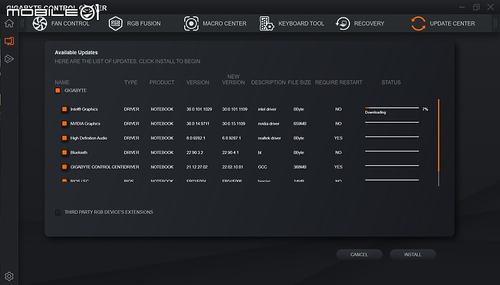Navigate the top menu right with the arrow
Image resolution: width=500 pixels, height=285 pixels.
(495, 24)
